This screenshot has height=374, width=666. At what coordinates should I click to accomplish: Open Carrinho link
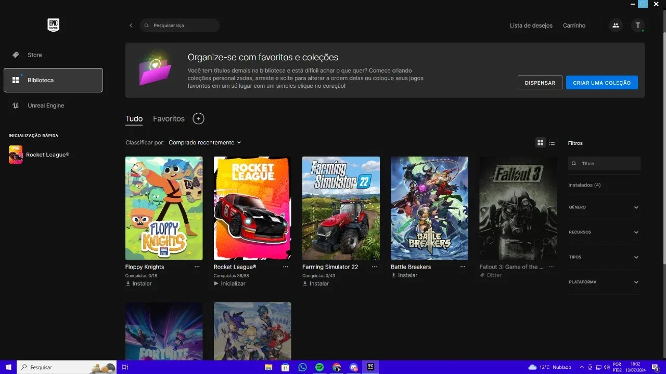[x=574, y=25]
